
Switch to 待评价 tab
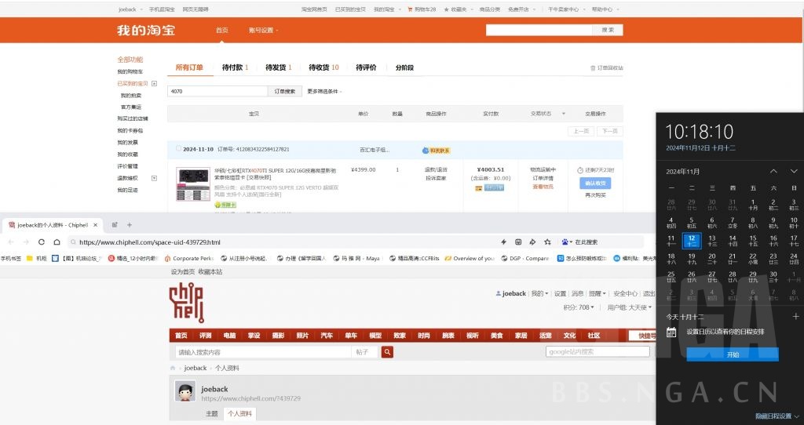(x=366, y=67)
